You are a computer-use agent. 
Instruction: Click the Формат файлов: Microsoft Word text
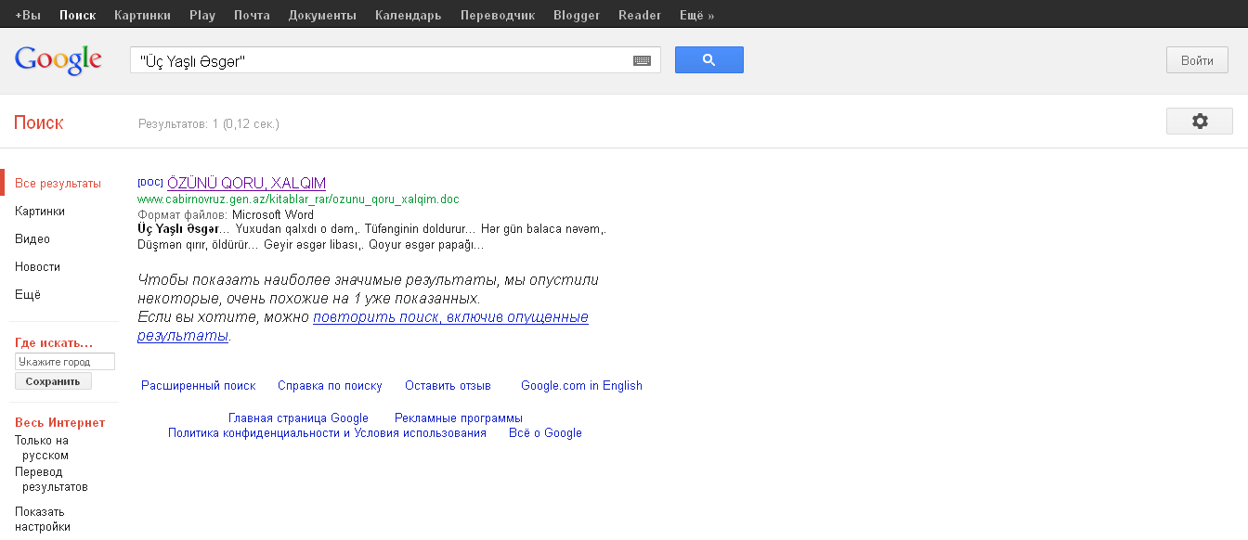(x=226, y=215)
